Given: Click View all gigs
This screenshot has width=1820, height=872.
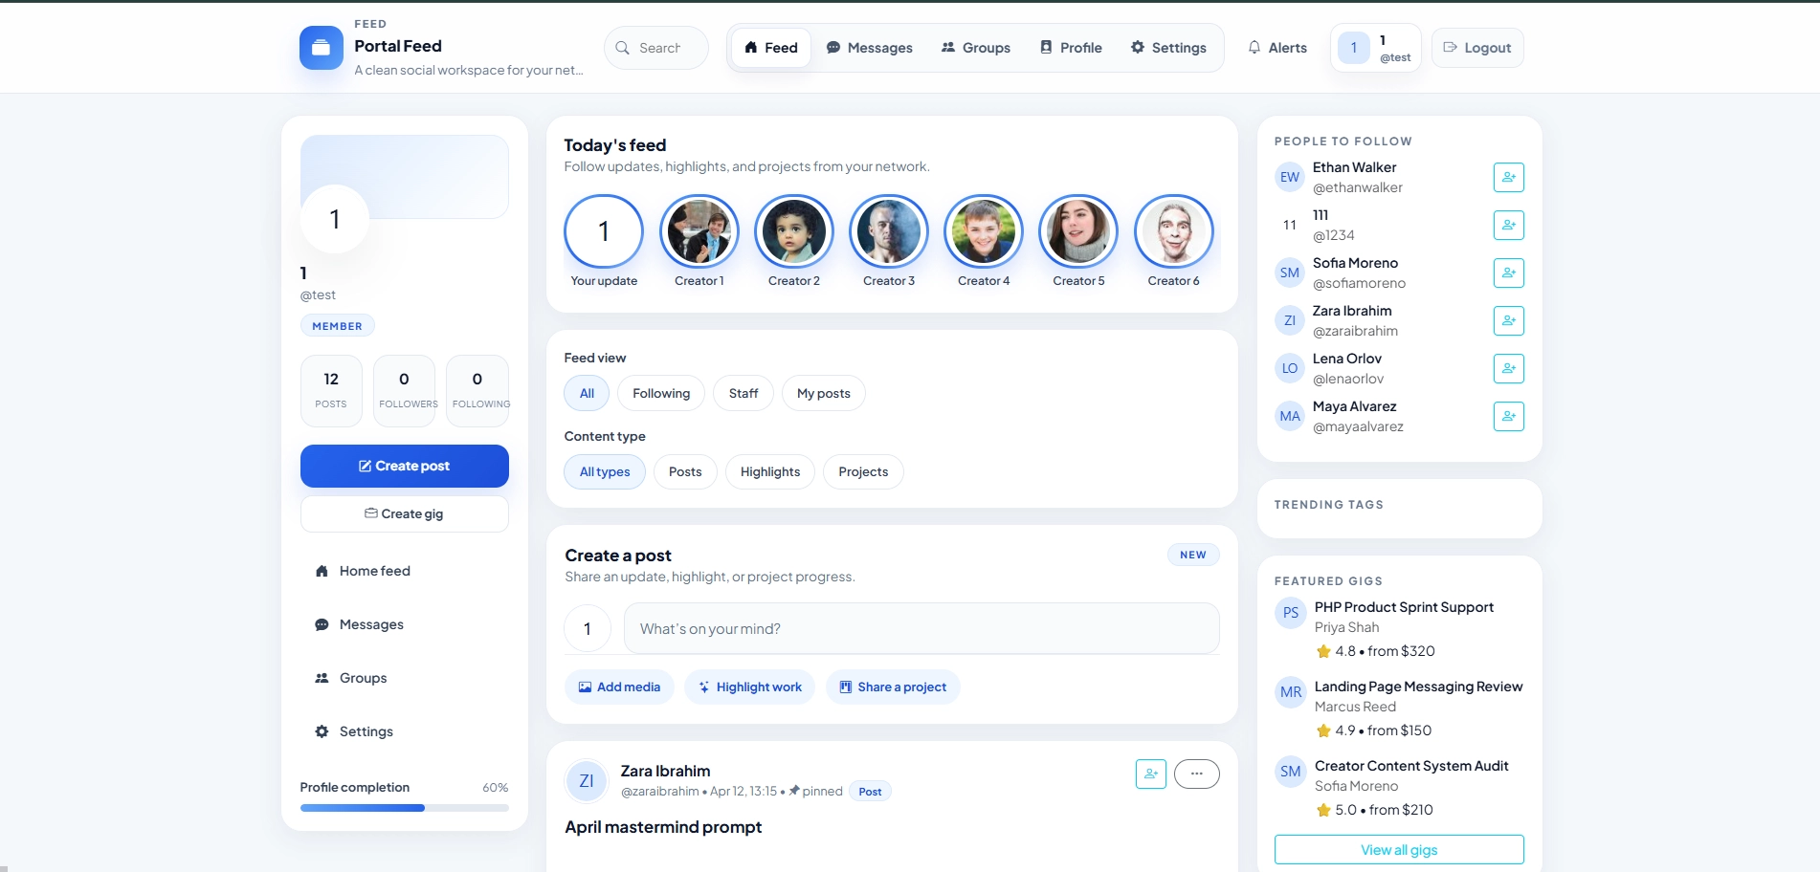Looking at the screenshot, I should pos(1399,850).
